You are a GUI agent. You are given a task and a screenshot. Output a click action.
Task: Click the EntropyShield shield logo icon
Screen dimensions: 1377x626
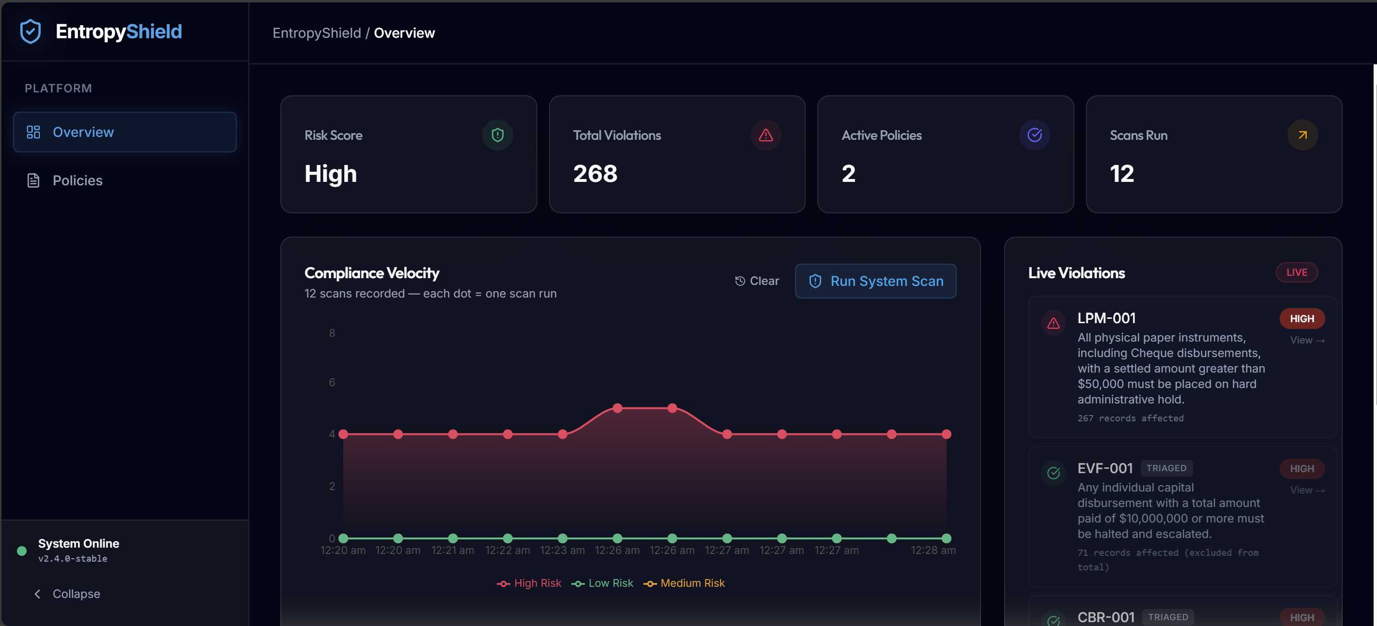(31, 31)
